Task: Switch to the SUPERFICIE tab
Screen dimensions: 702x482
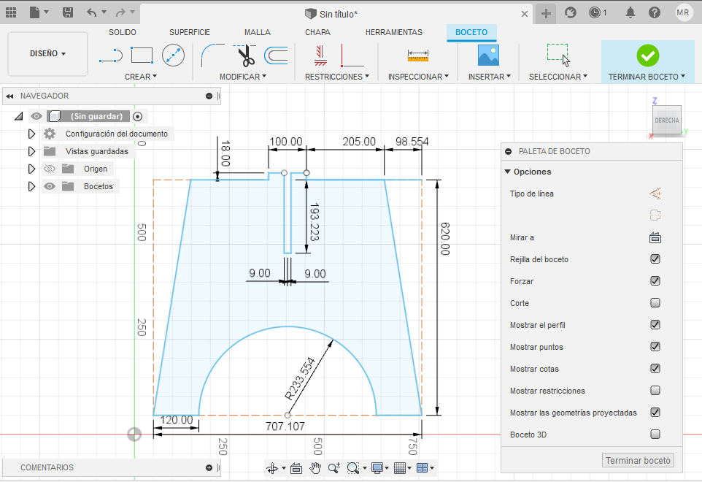Action: coord(190,32)
